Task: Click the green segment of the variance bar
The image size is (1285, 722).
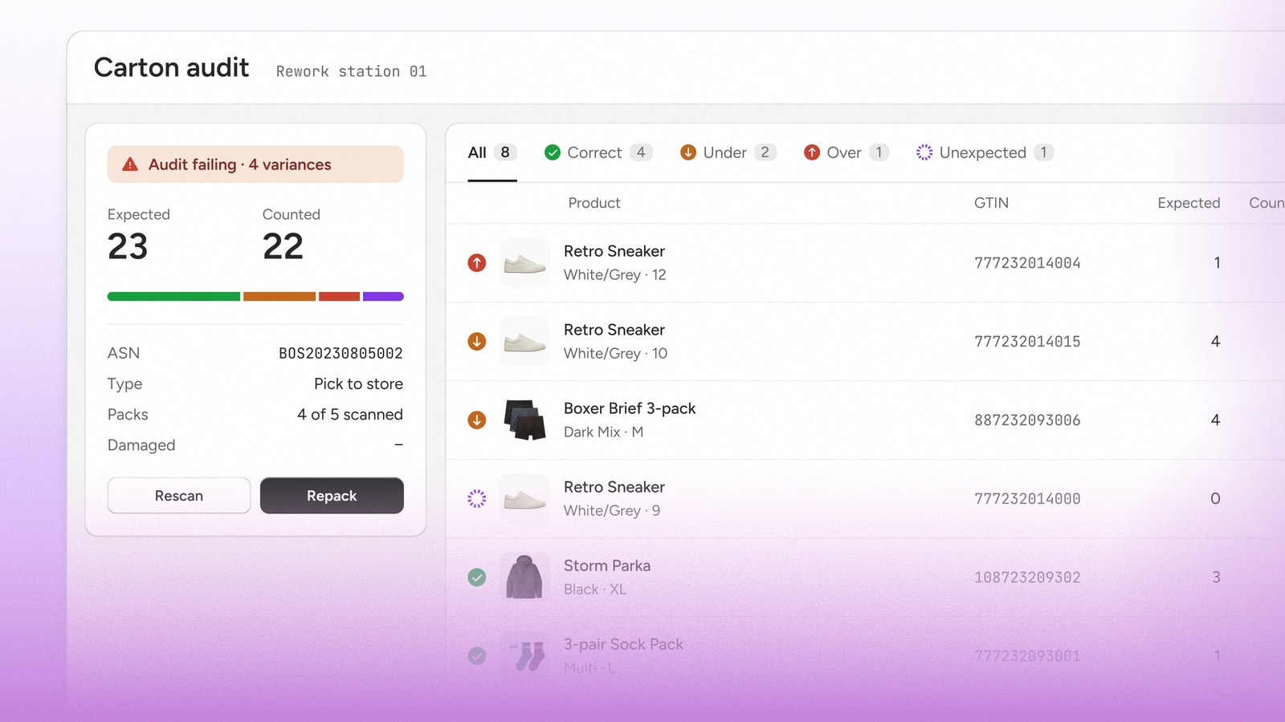Action: (x=173, y=297)
